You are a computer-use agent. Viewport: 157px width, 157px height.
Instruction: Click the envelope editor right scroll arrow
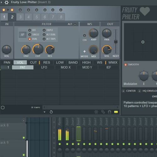[117, 107]
